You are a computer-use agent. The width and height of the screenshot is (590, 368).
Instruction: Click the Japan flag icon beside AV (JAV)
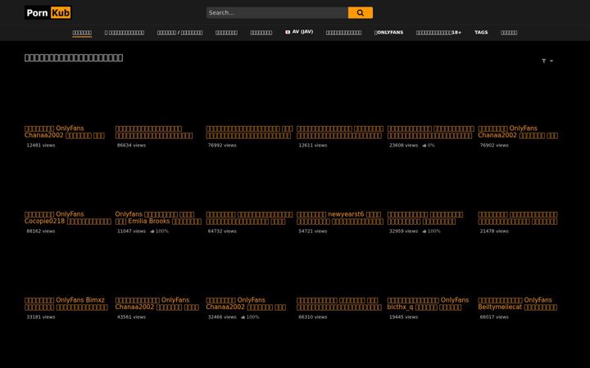(x=288, y=32)
